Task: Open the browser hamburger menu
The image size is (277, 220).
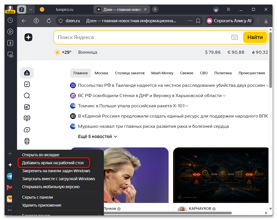Action: (228, 9)
